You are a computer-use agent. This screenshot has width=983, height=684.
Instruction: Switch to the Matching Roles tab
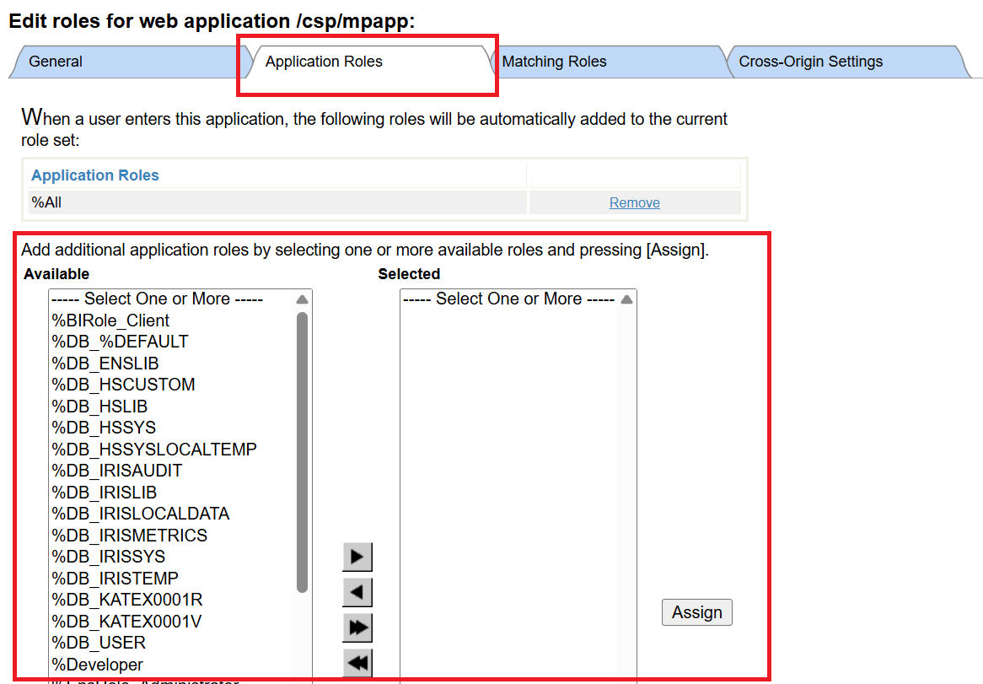tap(554, 62)
